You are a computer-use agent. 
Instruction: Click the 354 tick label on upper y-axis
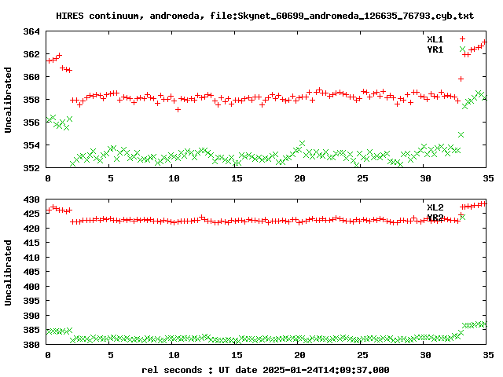(31, 145)
